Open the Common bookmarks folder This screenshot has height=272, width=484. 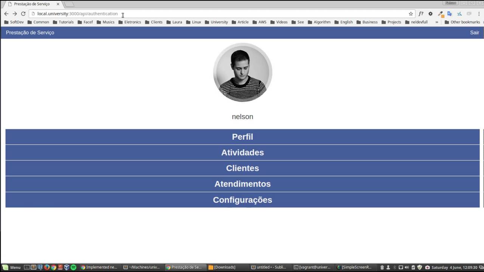tap(38, 22)
